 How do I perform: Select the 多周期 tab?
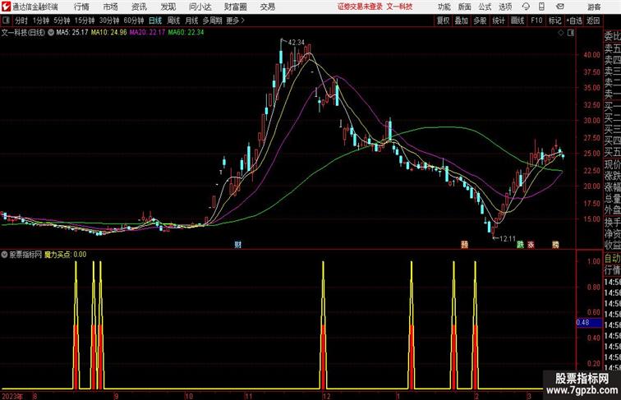coord(212,21)
